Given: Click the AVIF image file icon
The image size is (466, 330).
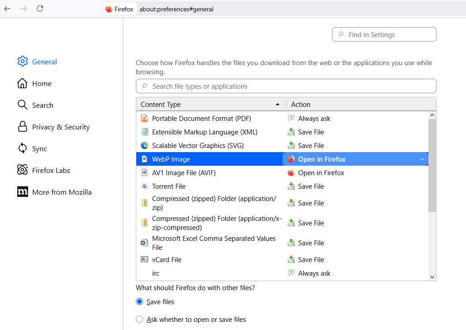Looking at the screenshot, I should [x=144, y=172].
